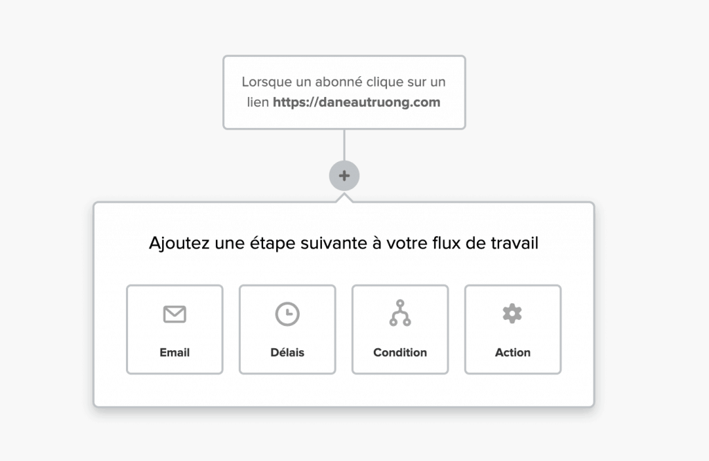The height and width of the screenshot is (461, 709).
Task: Select the 'Lorsque un abonné clique' text
Action: 343,82
